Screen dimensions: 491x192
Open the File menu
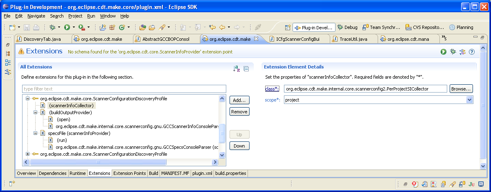pyautogui.click(x=7, y=16)
